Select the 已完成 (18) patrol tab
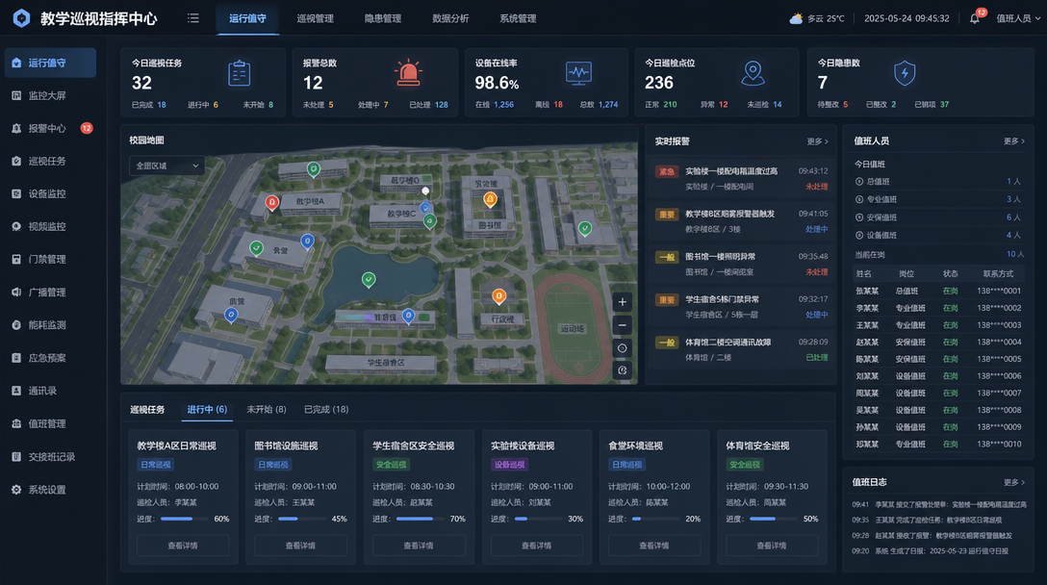 coord(326,409)
